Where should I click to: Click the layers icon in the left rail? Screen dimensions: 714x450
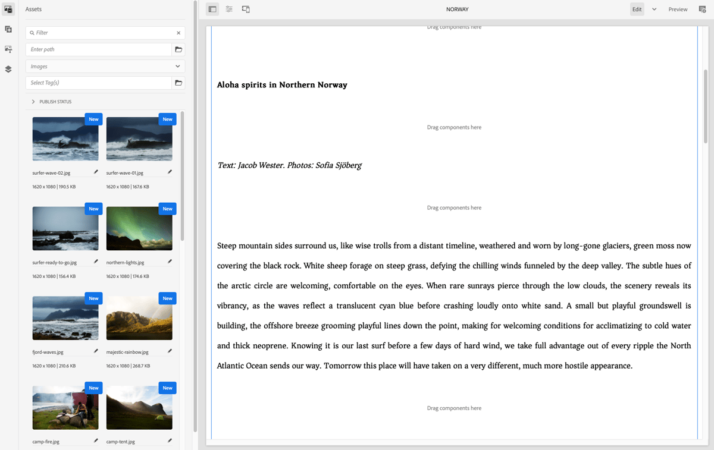coord(8,69)
